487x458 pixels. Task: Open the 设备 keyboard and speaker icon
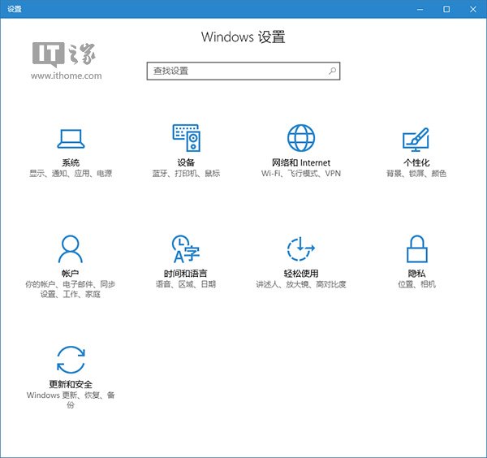click(x=187, y=138)
